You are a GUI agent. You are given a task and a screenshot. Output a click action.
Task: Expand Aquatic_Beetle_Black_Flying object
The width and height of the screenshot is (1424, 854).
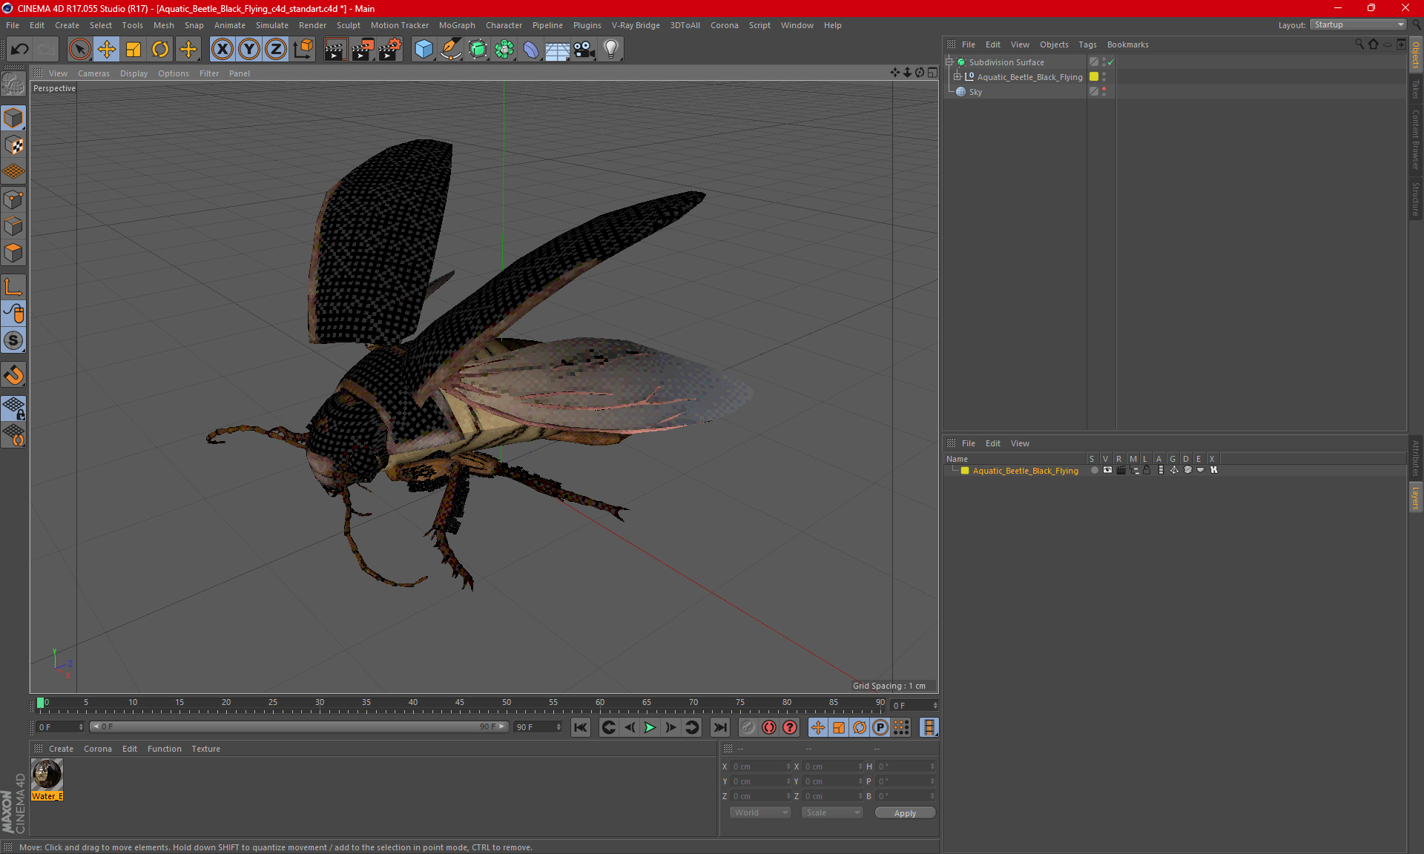coord(957,77)
